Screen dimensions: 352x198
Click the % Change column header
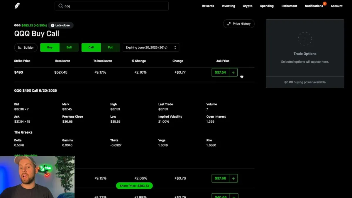[x=139, y=61]
